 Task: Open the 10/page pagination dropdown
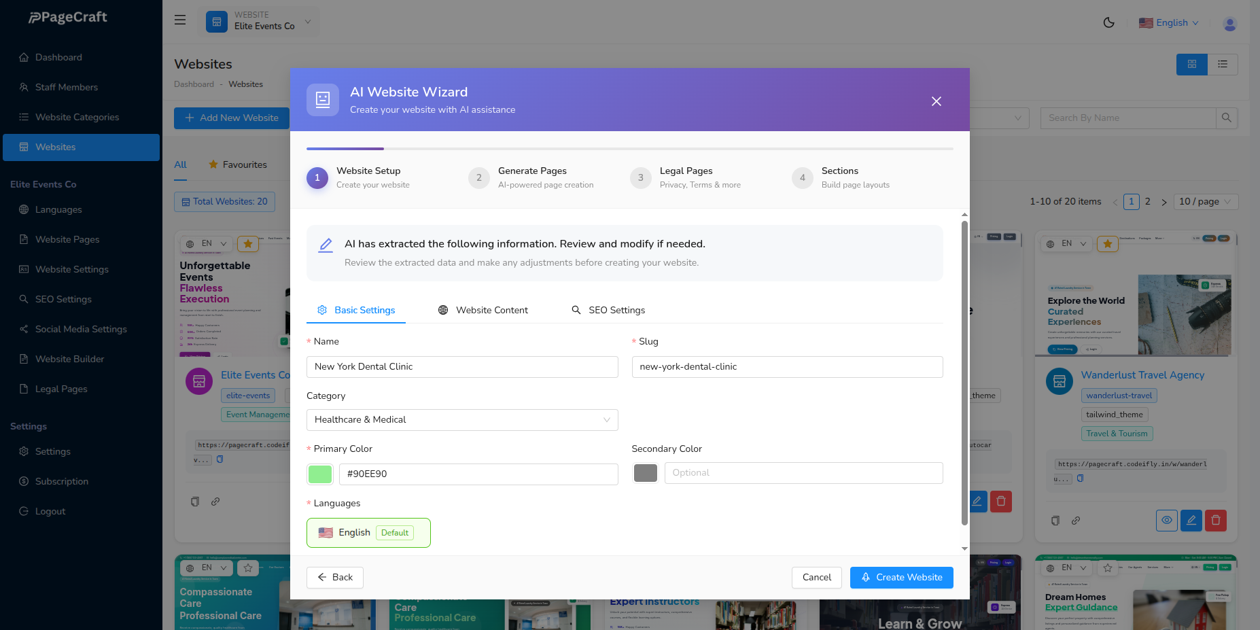1206,201
